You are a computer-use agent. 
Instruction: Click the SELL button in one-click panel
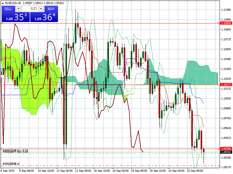(8, 9)
